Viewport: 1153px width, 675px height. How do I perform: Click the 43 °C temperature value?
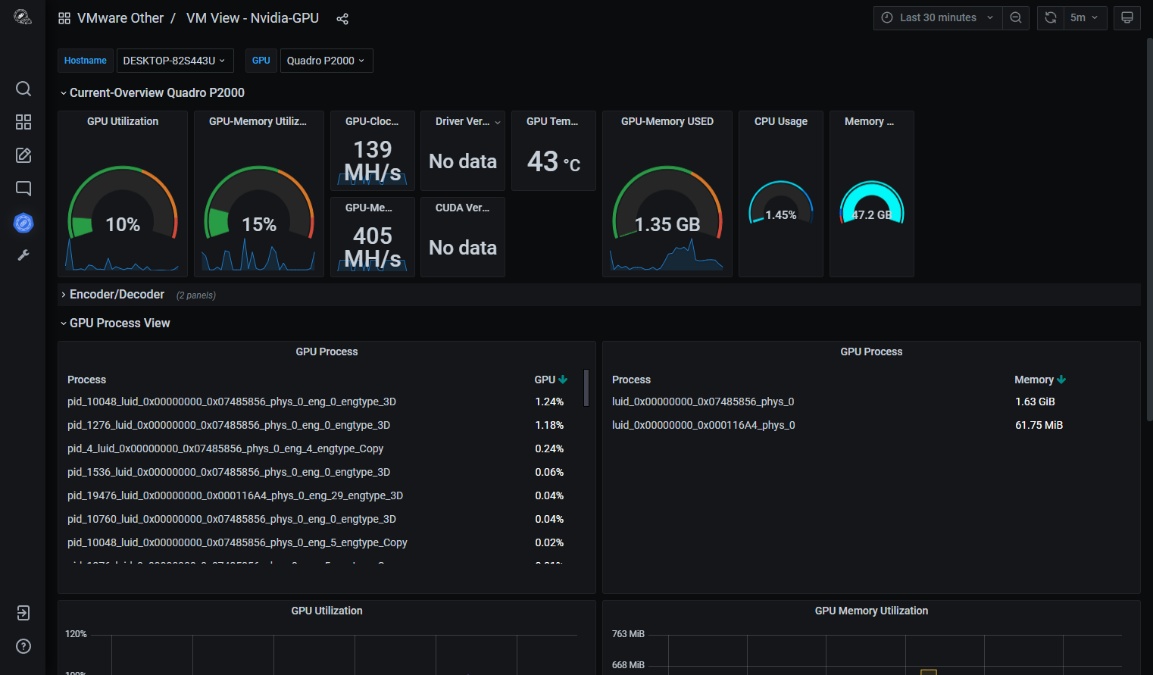click(x=554, y=161)
